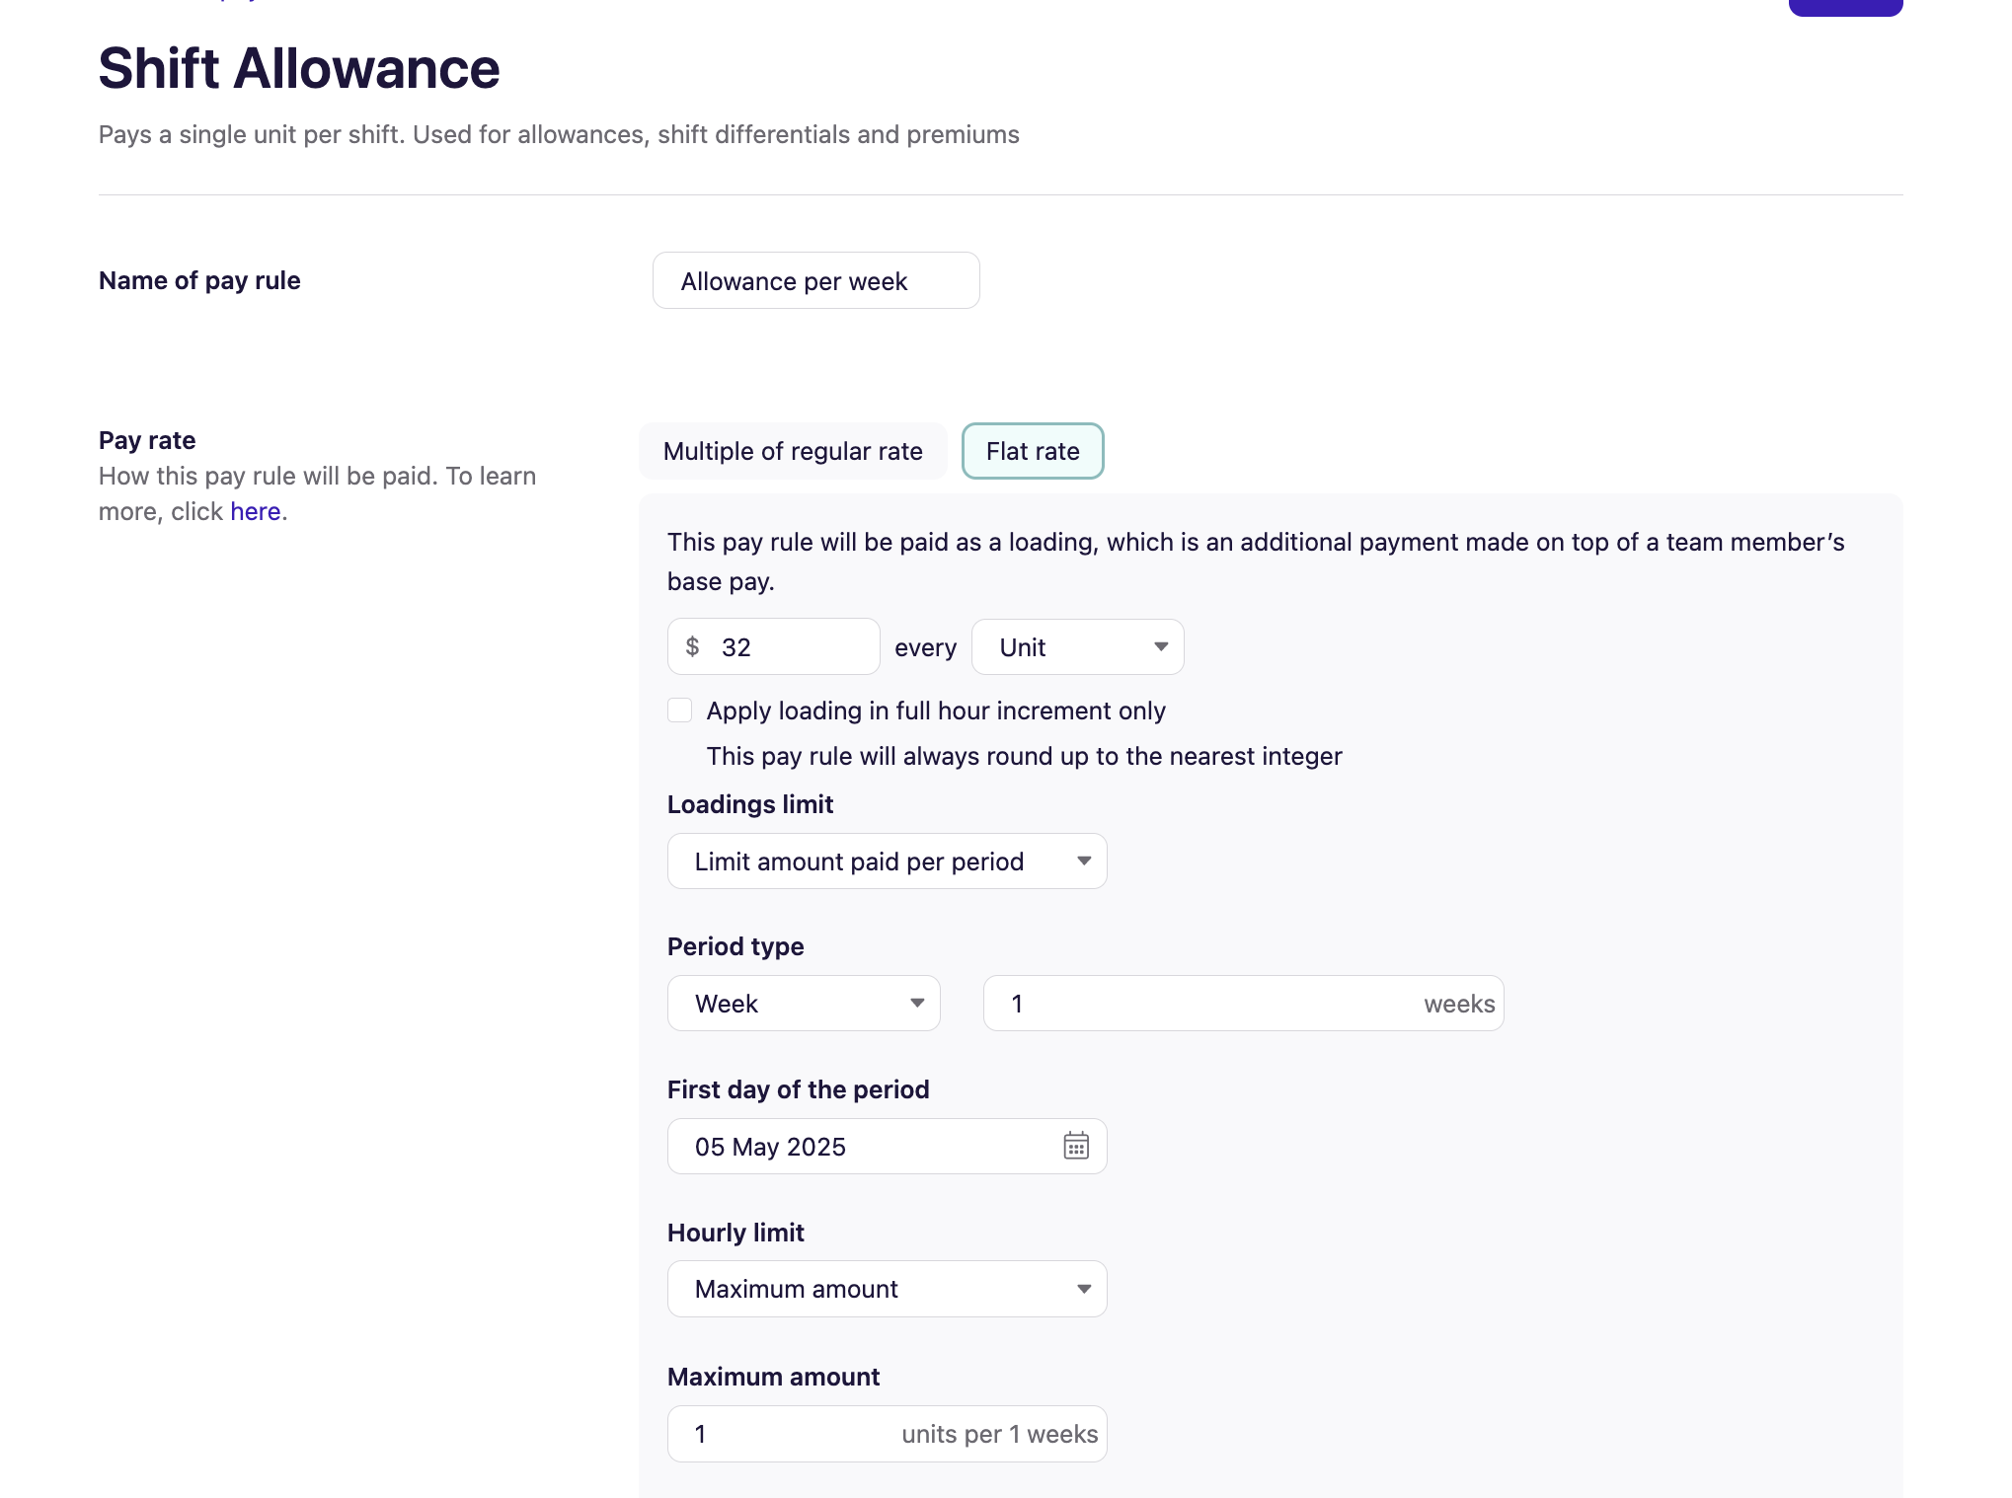Click the Loadings limit dropdown arrow

(x=1084, y=861)
